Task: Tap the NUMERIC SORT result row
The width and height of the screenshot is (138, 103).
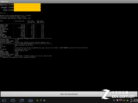Action: 22,25
